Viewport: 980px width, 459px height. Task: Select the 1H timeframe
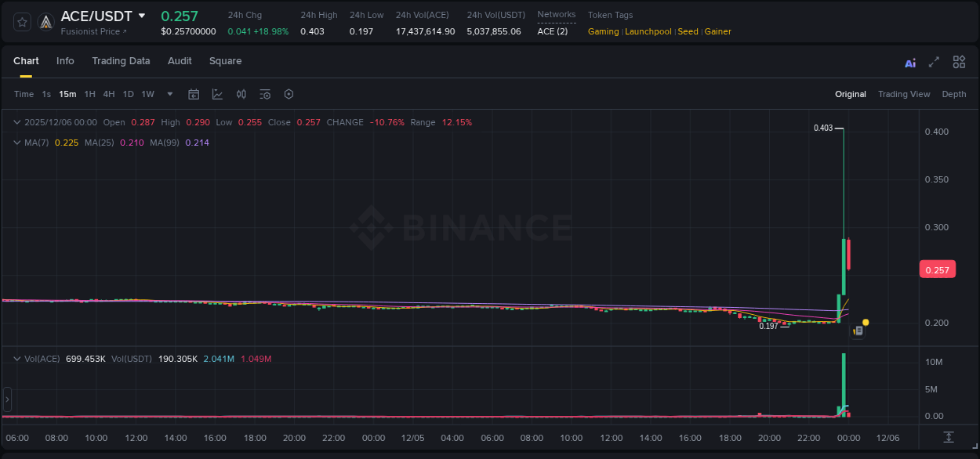(x=89, y=94)
